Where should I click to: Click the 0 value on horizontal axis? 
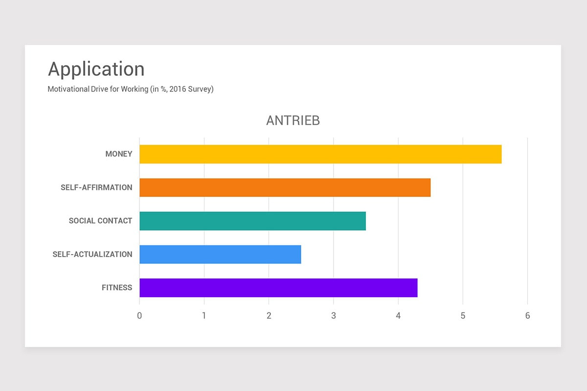139,316
